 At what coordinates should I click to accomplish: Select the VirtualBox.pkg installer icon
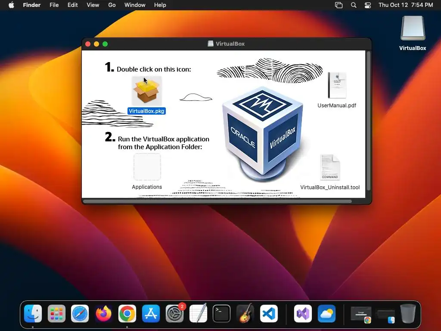[x=146, y=91]
